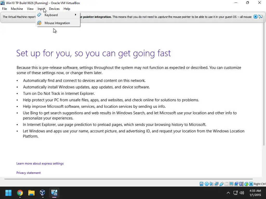Dismiss the mouse integration notification with blue X
Viewport: 266px width, 199px height.
tap(255, 17)
